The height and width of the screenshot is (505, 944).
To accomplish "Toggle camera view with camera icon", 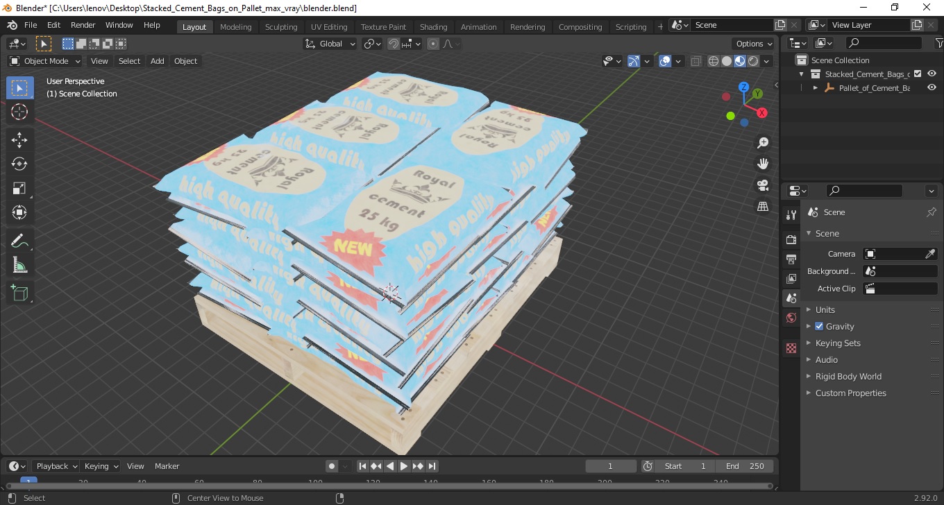I will click(x=763, y=185).
